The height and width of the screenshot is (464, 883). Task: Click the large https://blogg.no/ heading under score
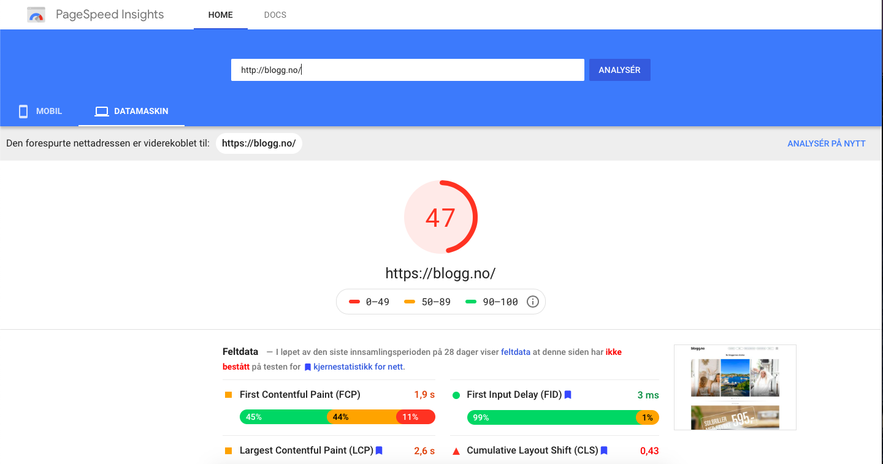tap(440, 273)
